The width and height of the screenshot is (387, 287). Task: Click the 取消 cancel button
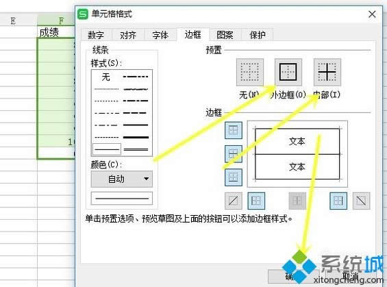coord(351,277)
